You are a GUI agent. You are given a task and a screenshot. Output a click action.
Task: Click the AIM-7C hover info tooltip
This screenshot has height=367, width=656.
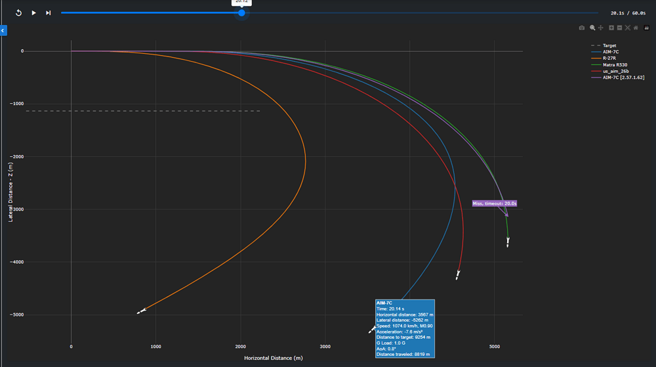tap(405, 328)
